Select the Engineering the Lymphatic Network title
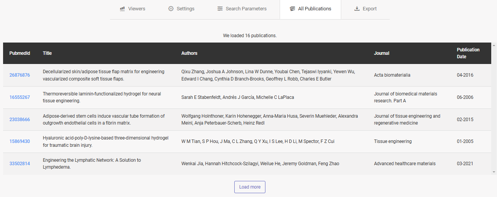 tap(92, 164)
